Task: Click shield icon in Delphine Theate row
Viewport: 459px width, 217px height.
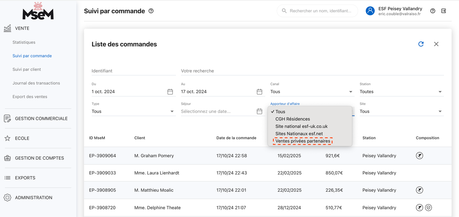Action: [x=429, y=208]
